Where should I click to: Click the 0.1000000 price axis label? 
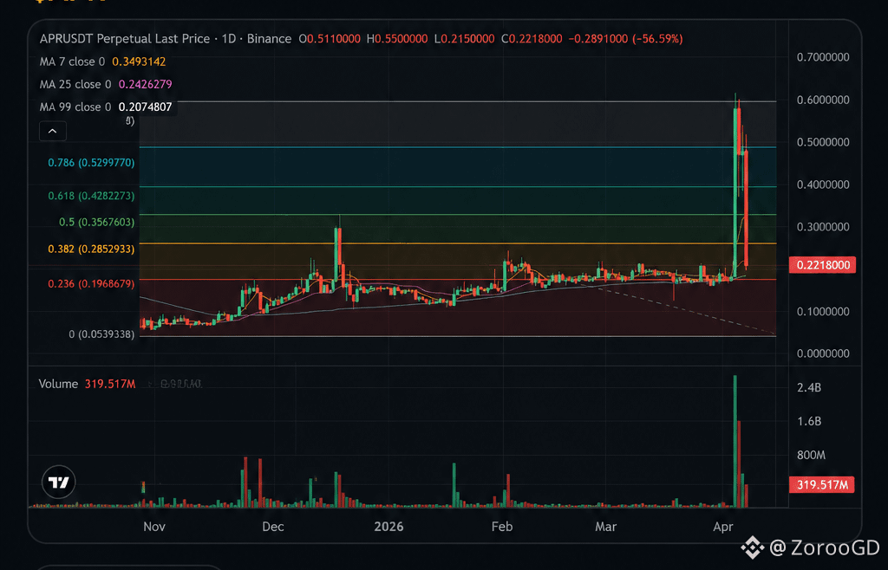point(823,312)
